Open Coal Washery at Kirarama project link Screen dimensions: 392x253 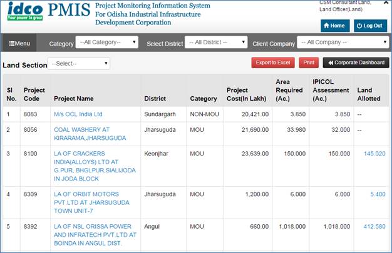click(x=90, y=134)
